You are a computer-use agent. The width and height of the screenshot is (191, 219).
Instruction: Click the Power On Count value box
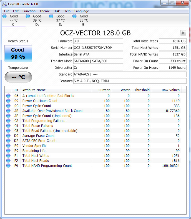pos(173,61)
